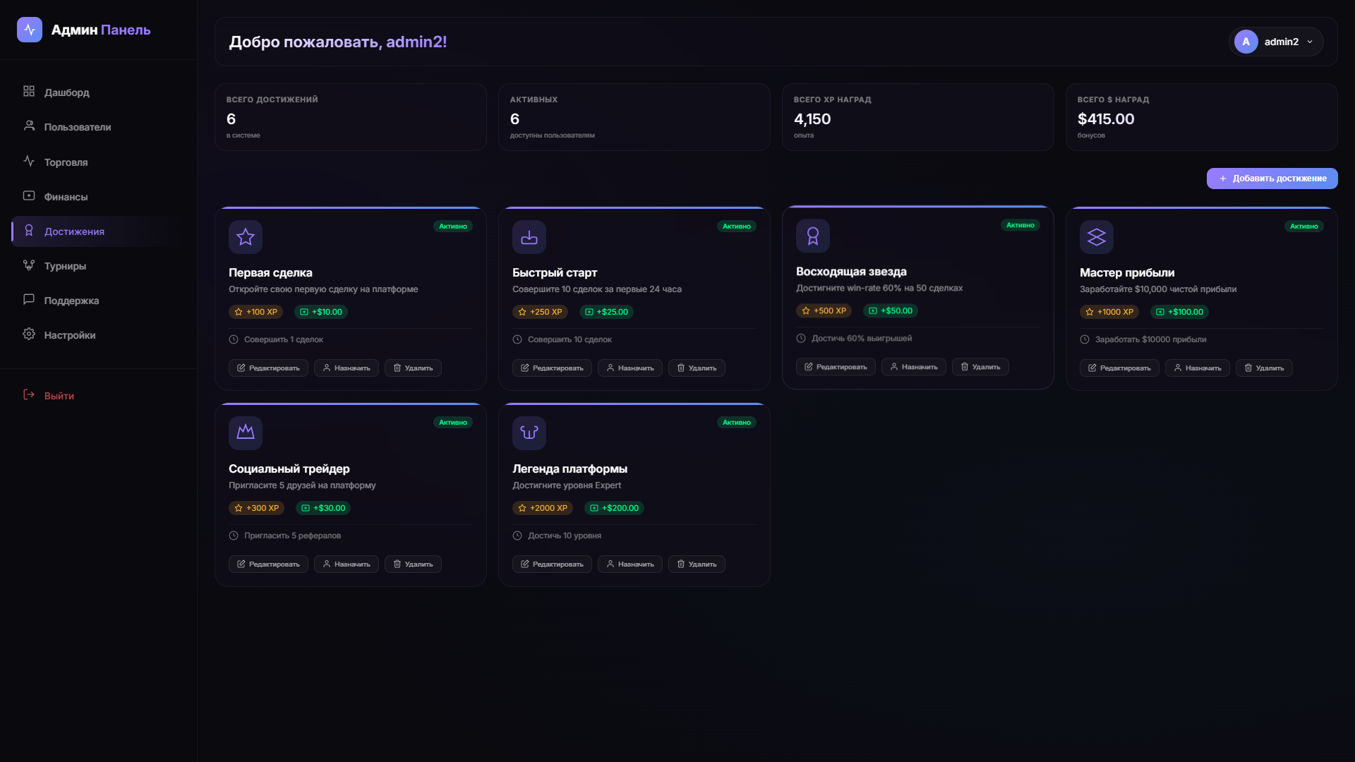
Task: Expand the admin2 user dropdown
Action: tap(1276, 42)
